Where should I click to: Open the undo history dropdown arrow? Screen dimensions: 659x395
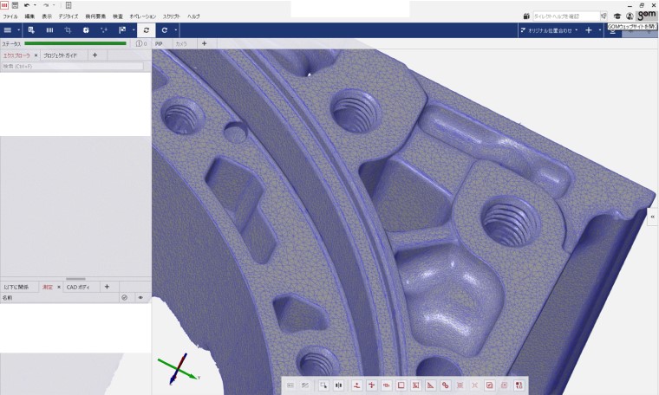(36, 5)
